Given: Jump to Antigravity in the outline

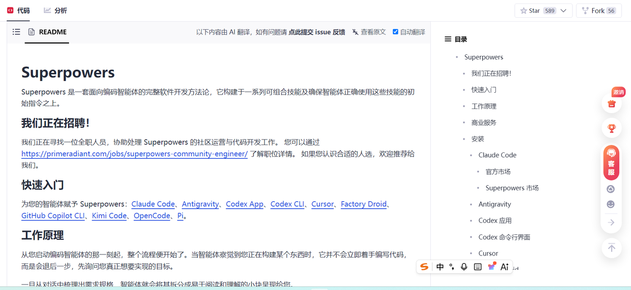Looking at the screenshot, I should (x=494, y=204).
